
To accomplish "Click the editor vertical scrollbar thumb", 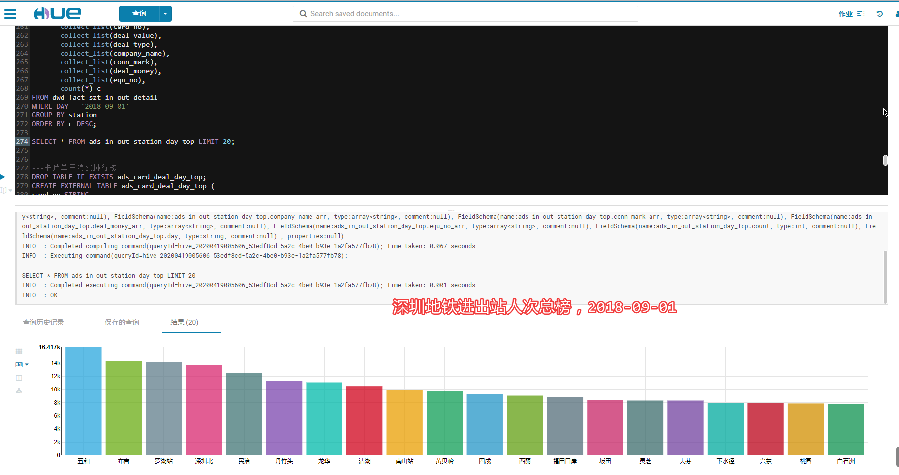I will click(x=885, y=160).
